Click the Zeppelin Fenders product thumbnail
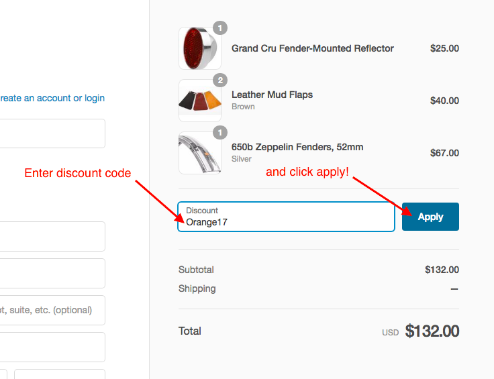 tap(199, 153)
